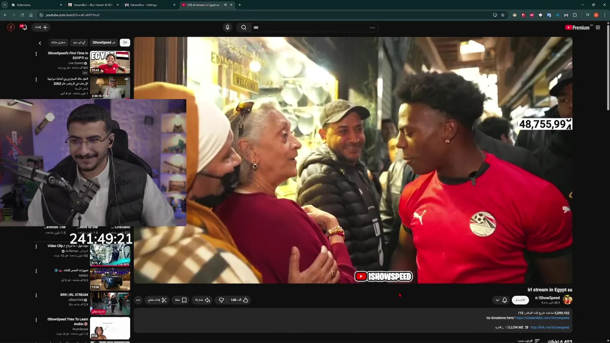
Task: Click the share arrow button
Action: coord(203,300)
